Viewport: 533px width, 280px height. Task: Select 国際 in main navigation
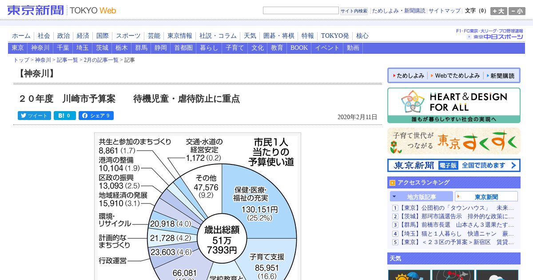103,36
